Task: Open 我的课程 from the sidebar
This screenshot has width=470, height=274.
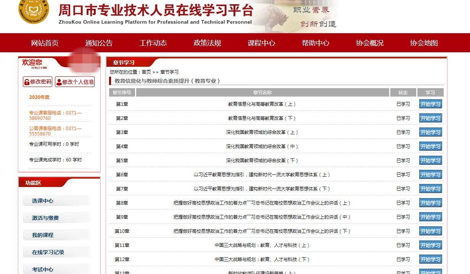Action: point(43,235)
